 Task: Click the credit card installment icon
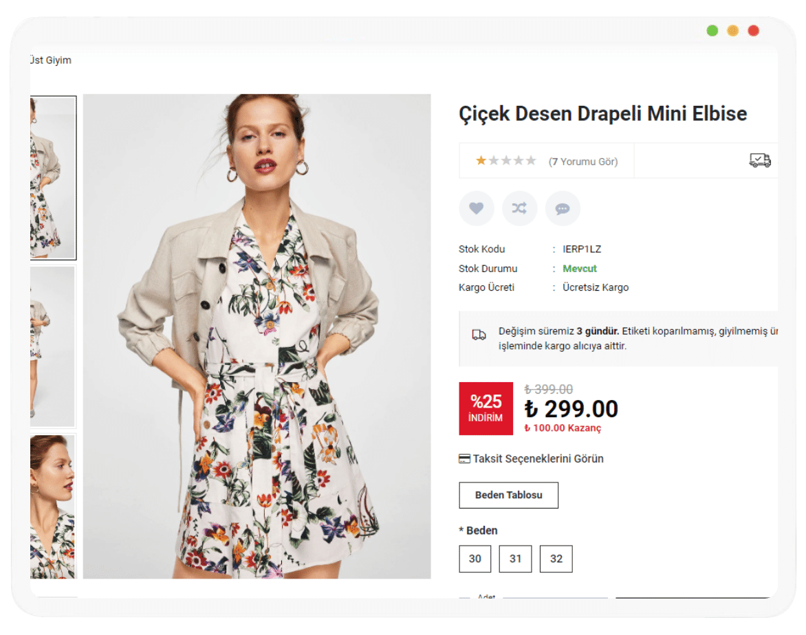tap(464, 458)
